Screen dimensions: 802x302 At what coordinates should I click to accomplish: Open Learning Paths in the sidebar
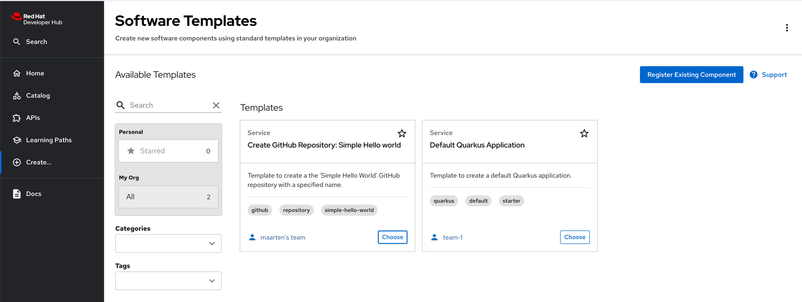click(52, 140)
